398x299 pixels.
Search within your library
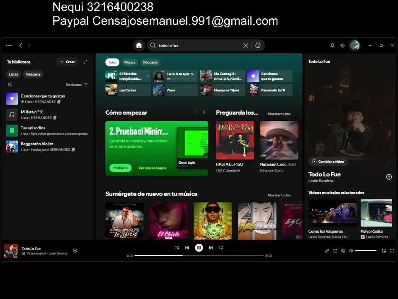pos(10,85)
